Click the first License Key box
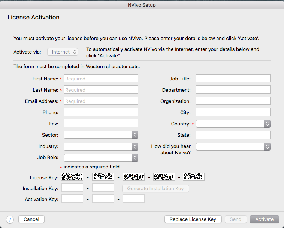Viewport: 284px width, 228px height. click(x=72, y=177)
